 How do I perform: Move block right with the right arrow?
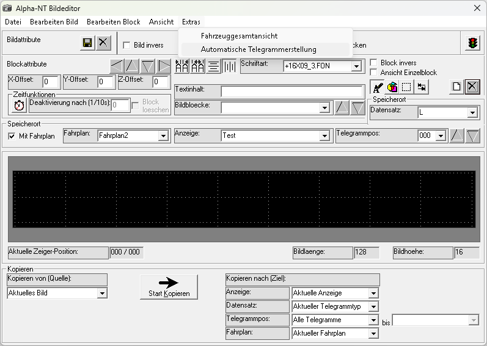(x=163, y=66)
